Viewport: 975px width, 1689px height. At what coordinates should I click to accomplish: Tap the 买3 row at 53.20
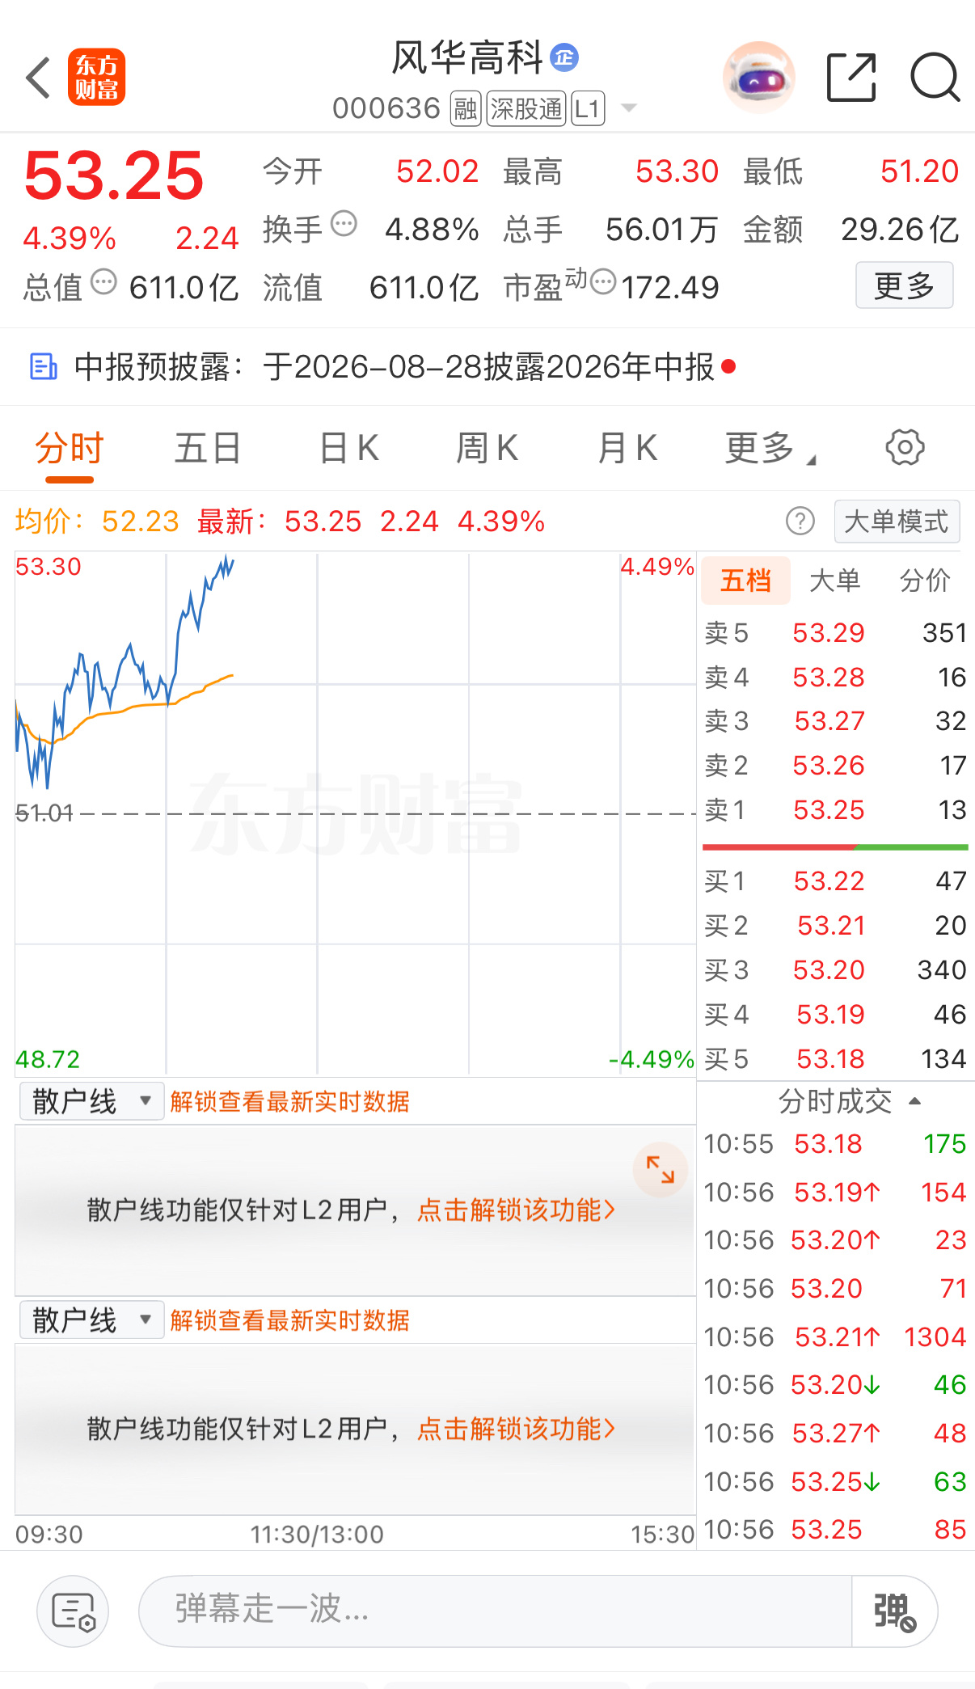835,969
